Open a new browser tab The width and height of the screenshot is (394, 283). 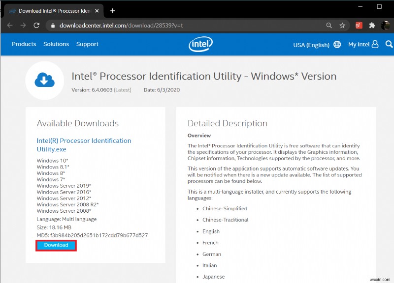(113, 11)
